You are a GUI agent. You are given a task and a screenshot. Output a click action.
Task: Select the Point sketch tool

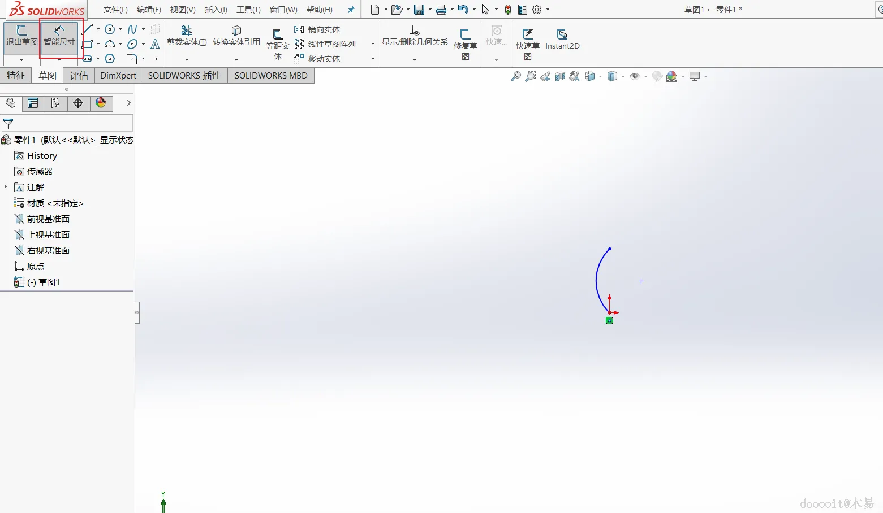pos(155,59)
